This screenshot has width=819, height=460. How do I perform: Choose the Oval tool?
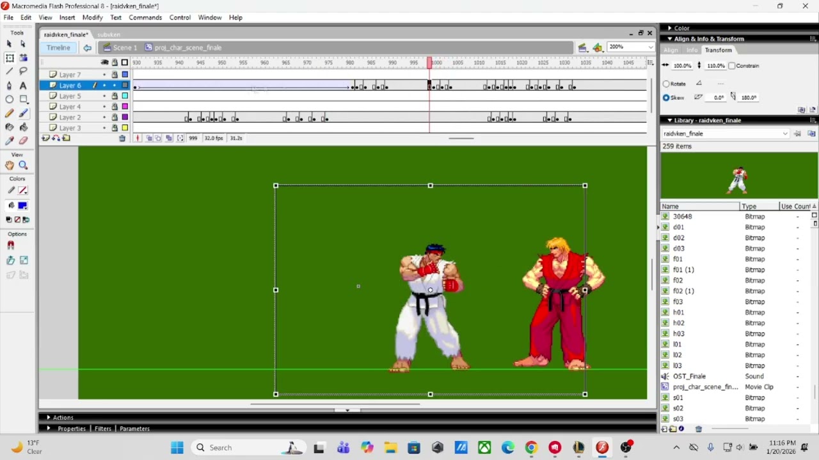tap(9, 99)
